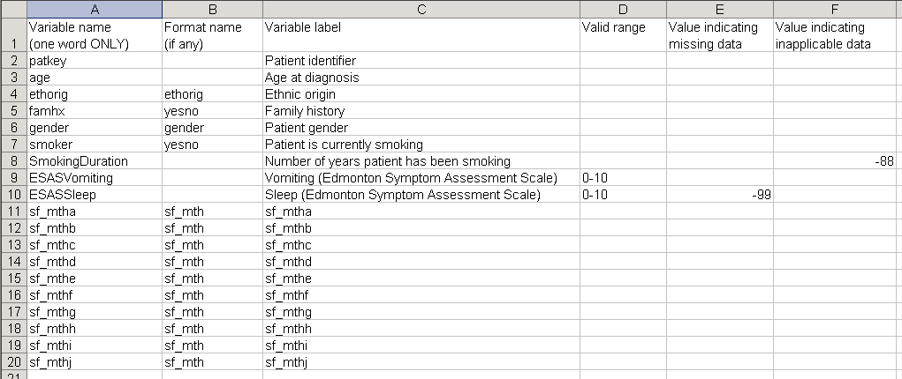The image size is (902, 379).
Task: Click the cell containing -88
Action: (x=837, y=161)
